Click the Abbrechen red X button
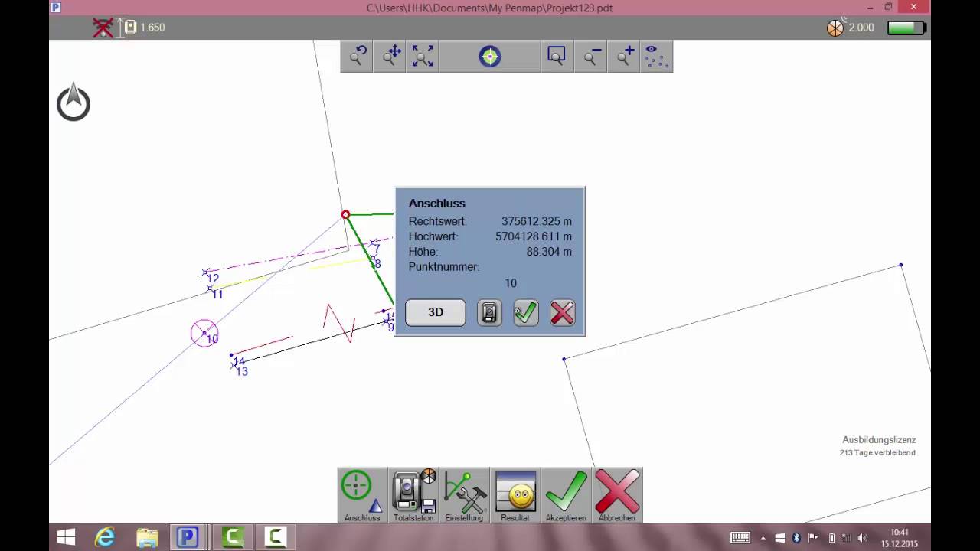980x551 pixels. 617,496
